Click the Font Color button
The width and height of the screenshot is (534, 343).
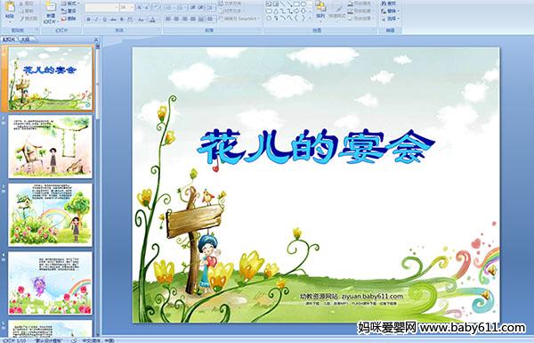pos(152,20)
